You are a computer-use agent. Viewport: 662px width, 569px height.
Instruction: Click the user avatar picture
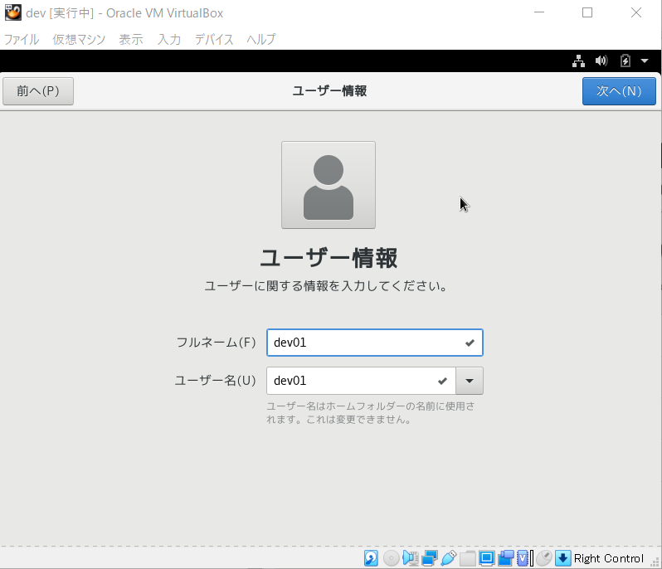(329, 185)
